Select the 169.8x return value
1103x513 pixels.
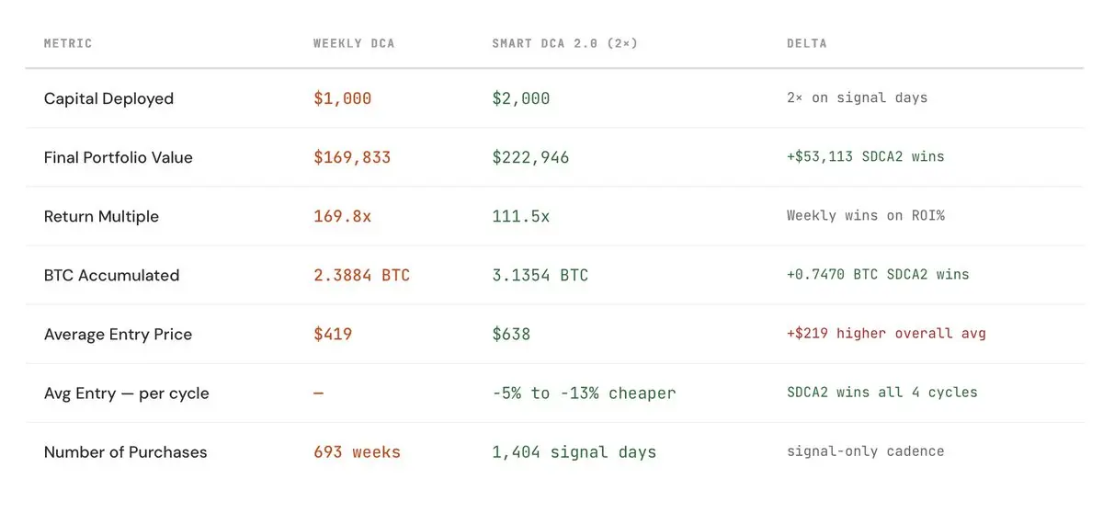(x=344, y=216)
